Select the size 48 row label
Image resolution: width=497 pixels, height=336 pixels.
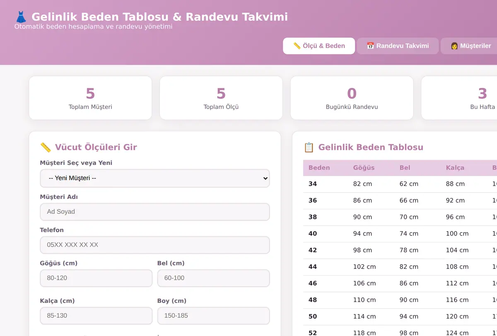pos(312,300)
